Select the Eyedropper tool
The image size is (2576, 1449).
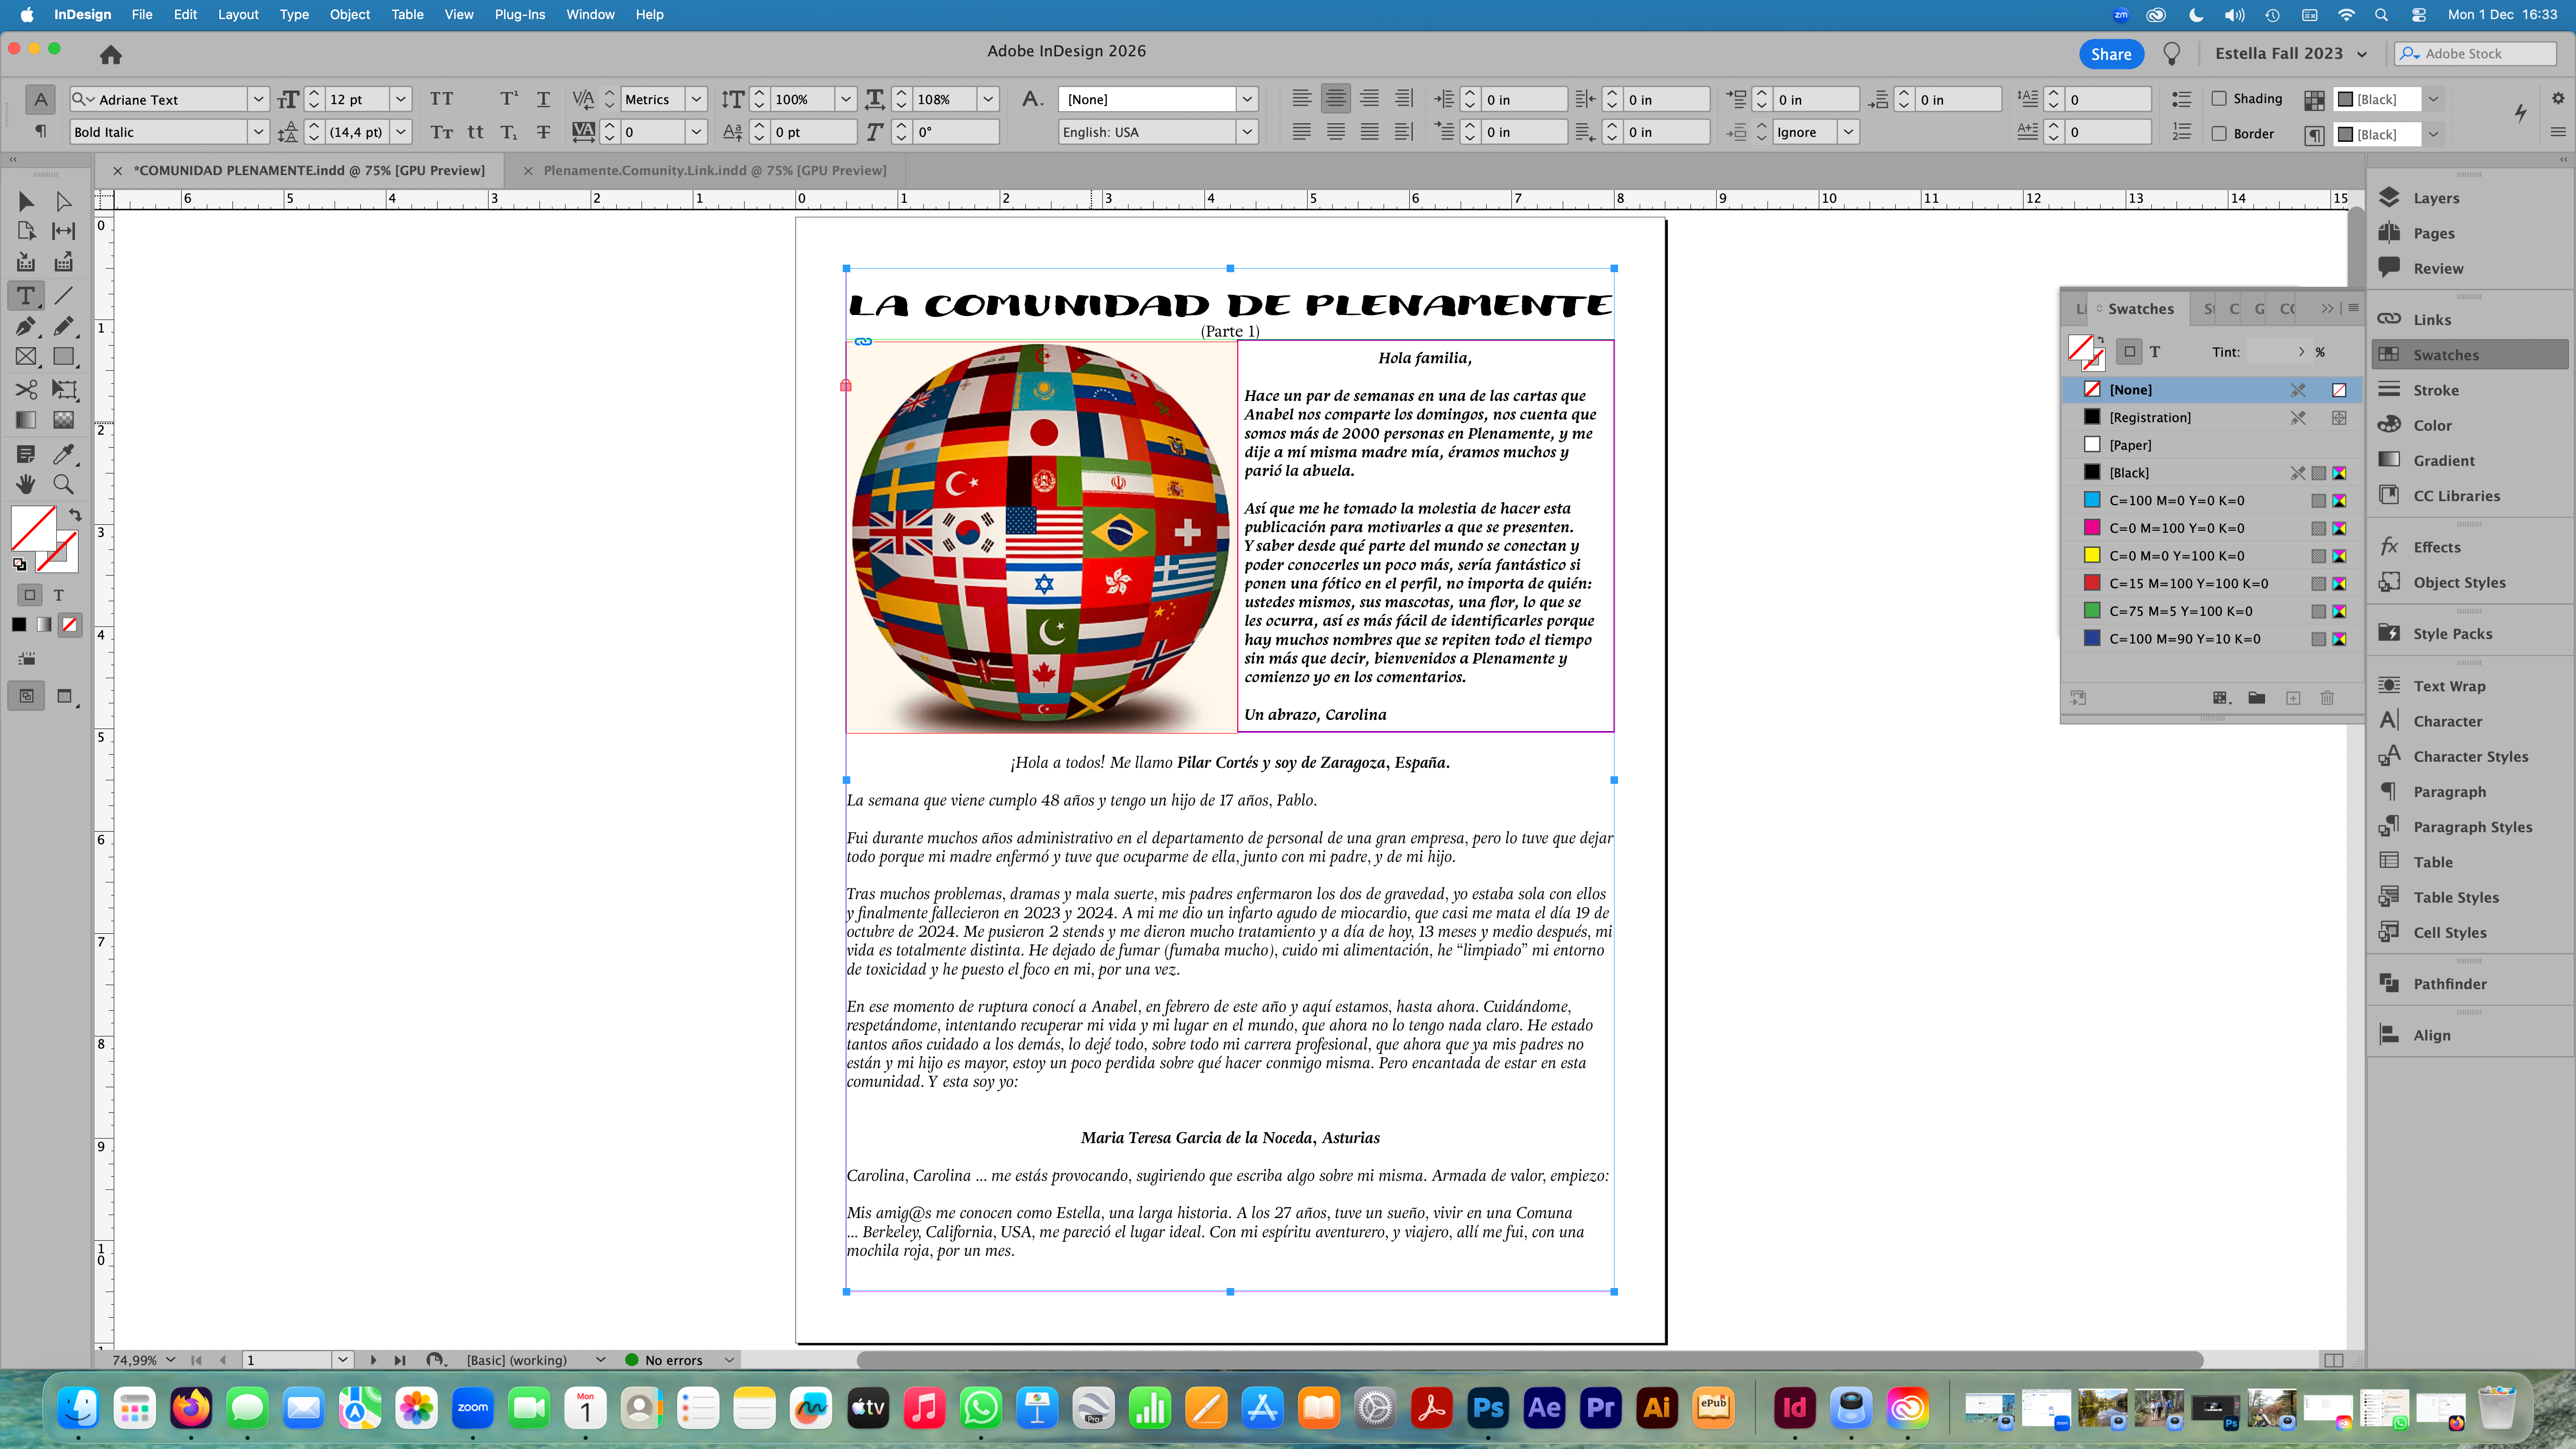63,454
